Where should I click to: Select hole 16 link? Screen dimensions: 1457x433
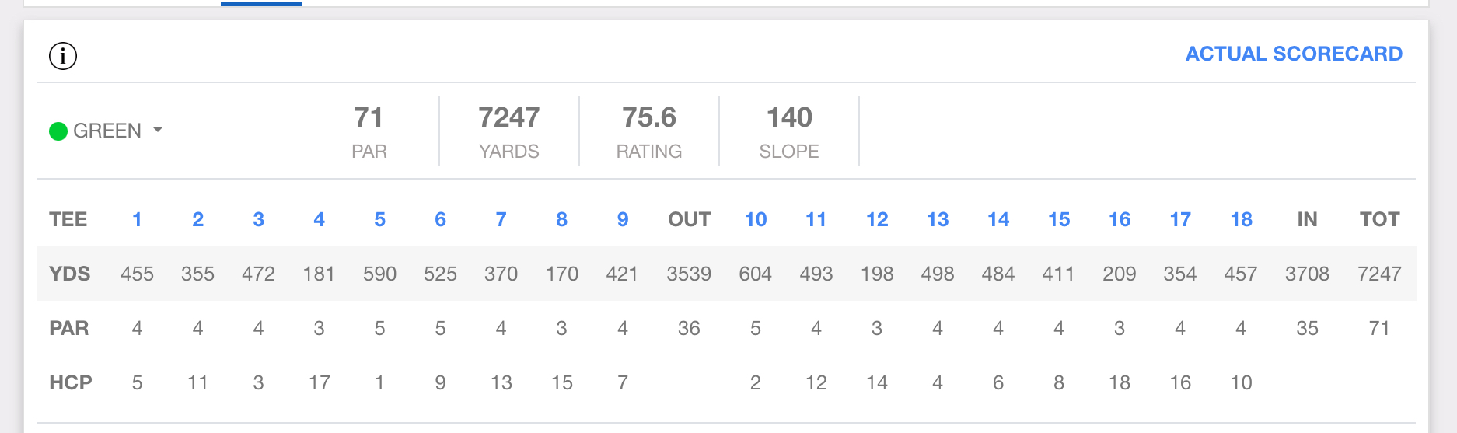(1120, 220)
